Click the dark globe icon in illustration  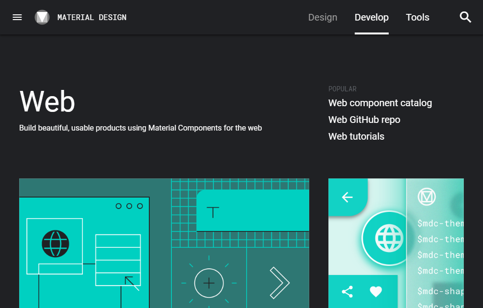pos(56,244)
